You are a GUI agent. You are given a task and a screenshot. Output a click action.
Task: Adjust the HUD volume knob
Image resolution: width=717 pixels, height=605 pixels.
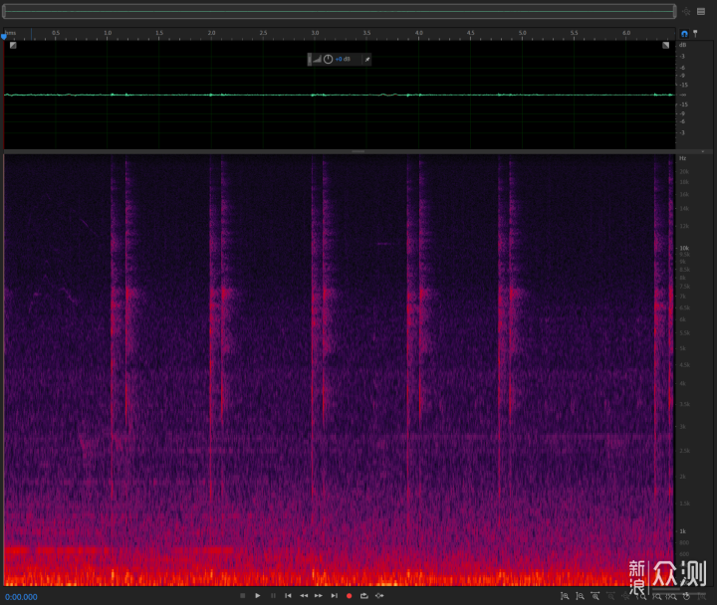(328, 59)
